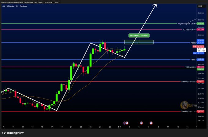Click the 0.7900 price axis label

[x=201, y=94]
